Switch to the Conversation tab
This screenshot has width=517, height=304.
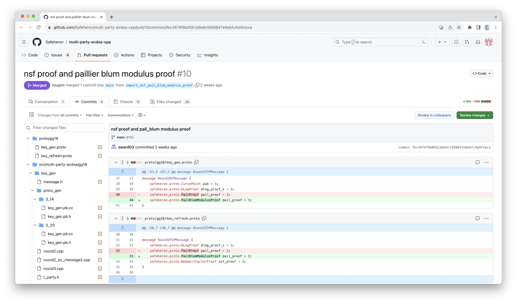[x=46, y=102]
